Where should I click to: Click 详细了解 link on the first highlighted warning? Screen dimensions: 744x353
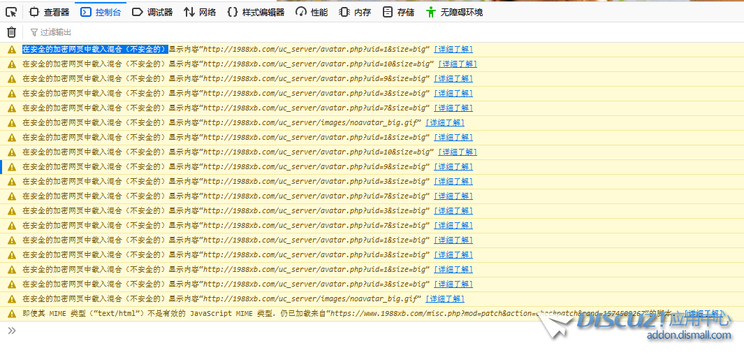453,50
